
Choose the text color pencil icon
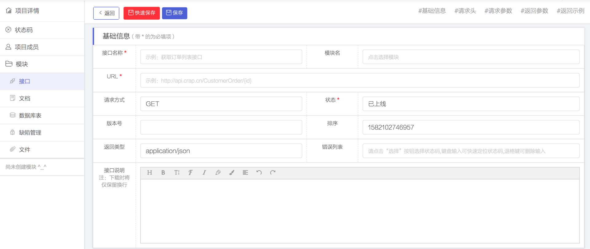click(218, 173)
